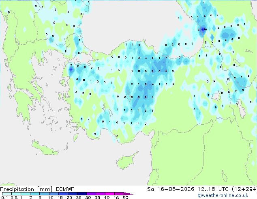The width and height of the screenshot is (257, 199).
Task: Click the 'ECMWF' model label
Action: pyautogui.click(x=65, y=189)
